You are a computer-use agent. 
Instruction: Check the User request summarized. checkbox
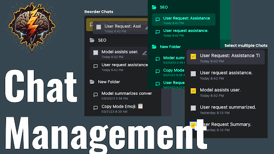(193, 108)
